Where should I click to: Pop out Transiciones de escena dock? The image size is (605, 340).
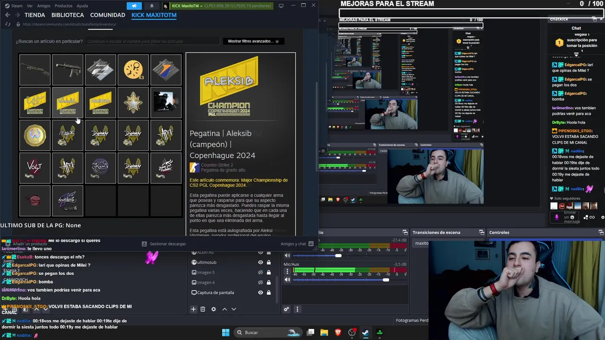coord(482,232)
